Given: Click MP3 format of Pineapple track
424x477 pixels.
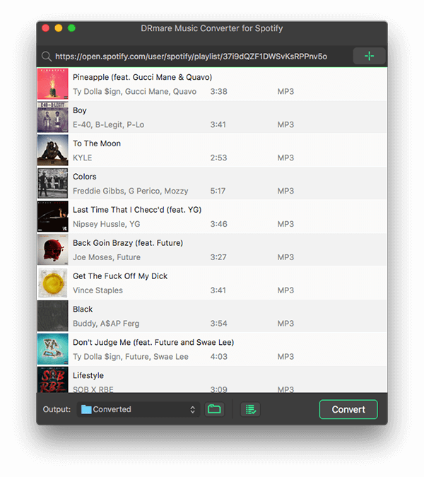Looking at the screenshot, I should pyautogui.click(x=285, y=92).
